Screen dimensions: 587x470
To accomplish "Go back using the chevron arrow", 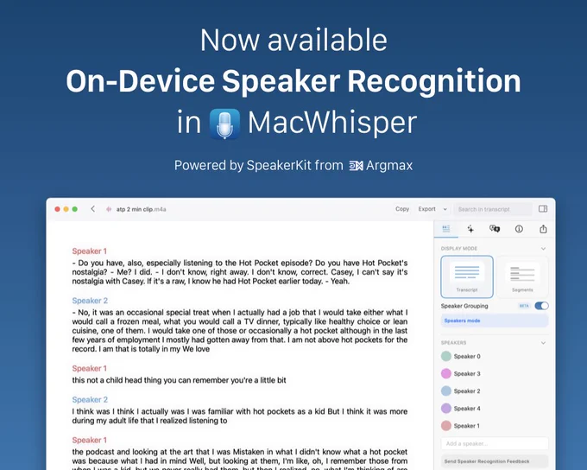I will (93, 209).
